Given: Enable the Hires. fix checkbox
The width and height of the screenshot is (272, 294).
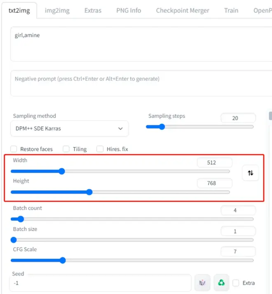Looking at the screenshot, I should click(x=100, y=149).
